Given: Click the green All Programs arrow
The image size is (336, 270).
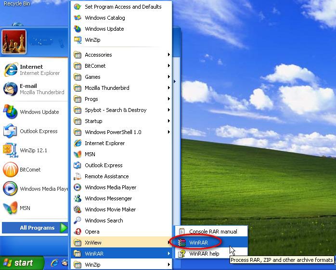Looking at the screenshot, I should (x=64, y=228).
